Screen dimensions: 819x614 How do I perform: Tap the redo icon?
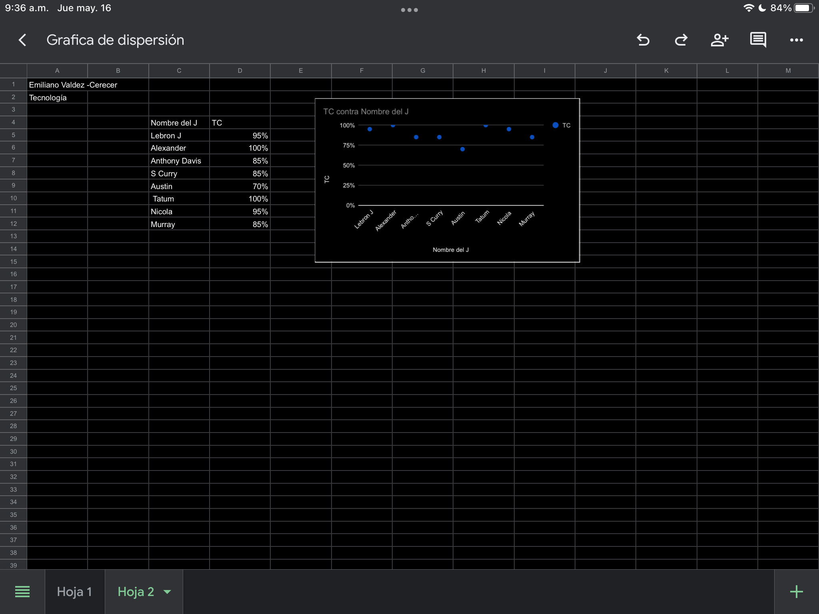click(681, 40)
